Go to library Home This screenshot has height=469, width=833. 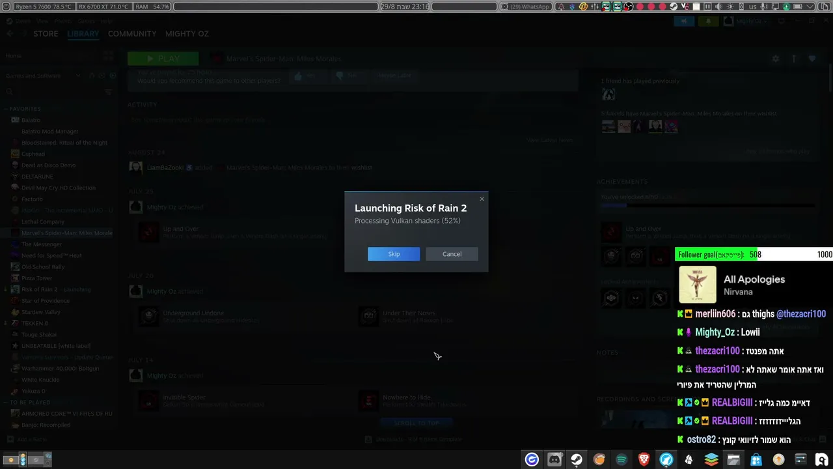tap(14, 56)
